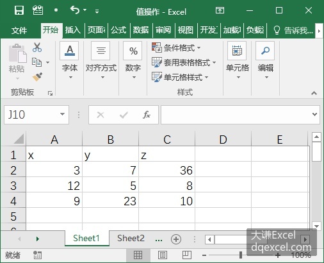324x263 pixels.
Task: Click cell B4 containing 23
Action: pyautogui.click(x=111, y=201)
